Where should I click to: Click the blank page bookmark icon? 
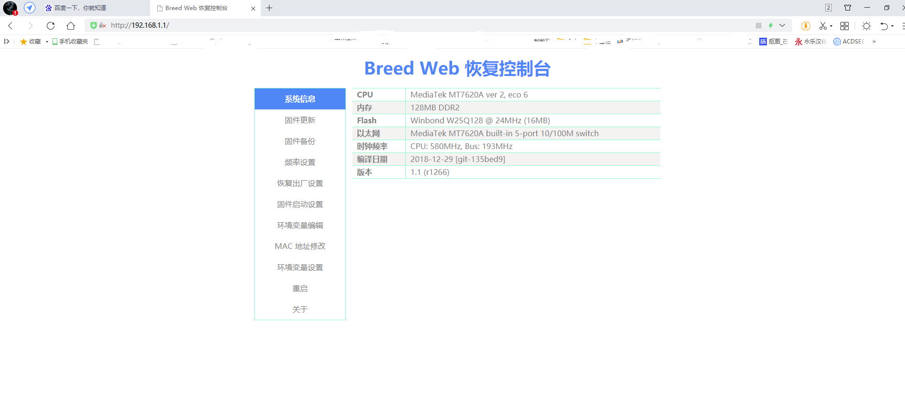coord(97,42)
